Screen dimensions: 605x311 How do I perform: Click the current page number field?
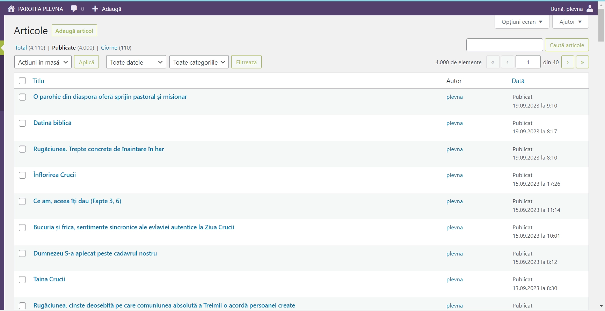(528, 62)
